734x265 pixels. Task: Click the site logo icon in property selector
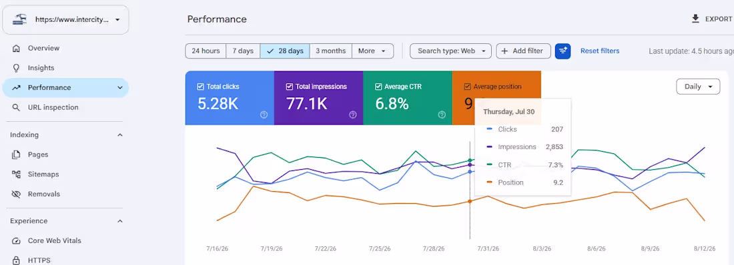pyautogui.click(x=19, y=19)
